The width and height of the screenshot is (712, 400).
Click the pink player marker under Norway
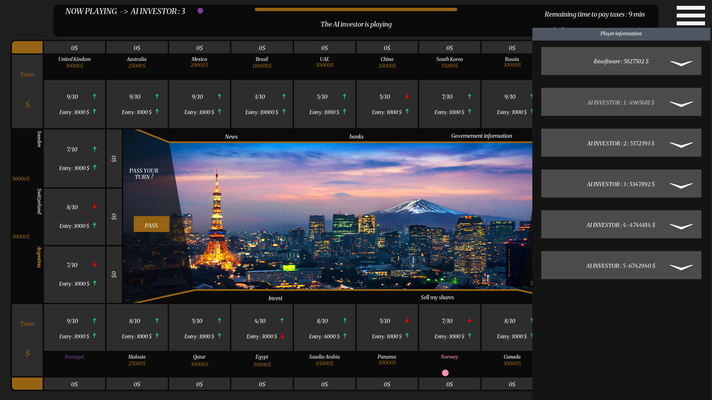coord(445,373)
